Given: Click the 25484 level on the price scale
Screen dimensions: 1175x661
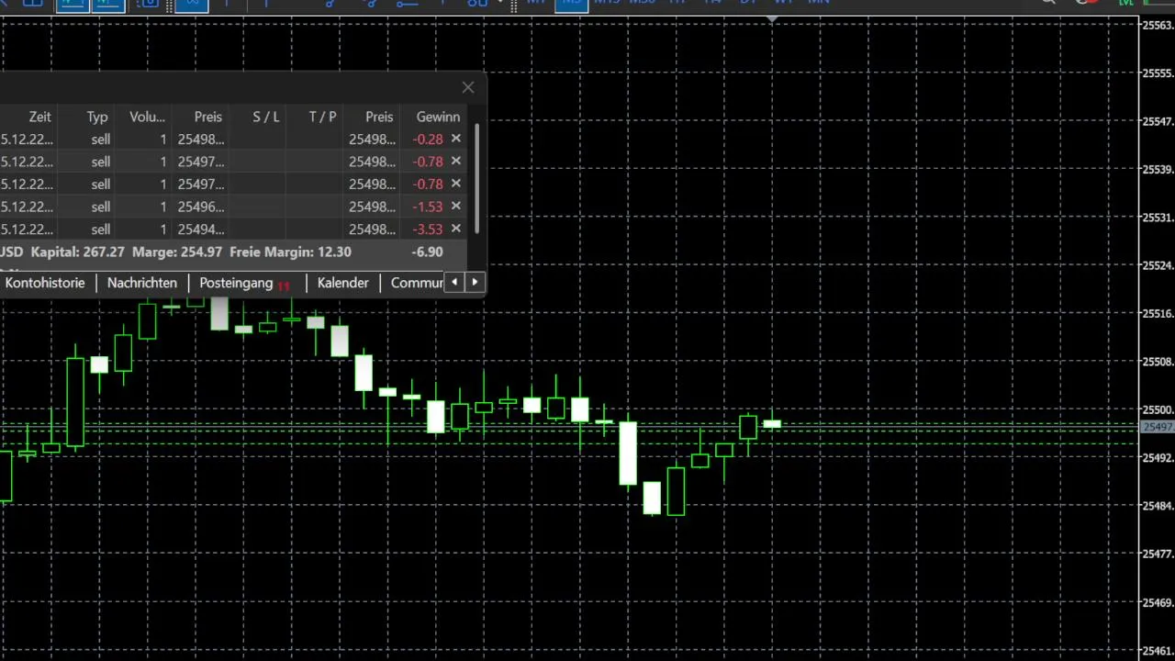Looking at the screenshot, I should (x=1157, y=506).
